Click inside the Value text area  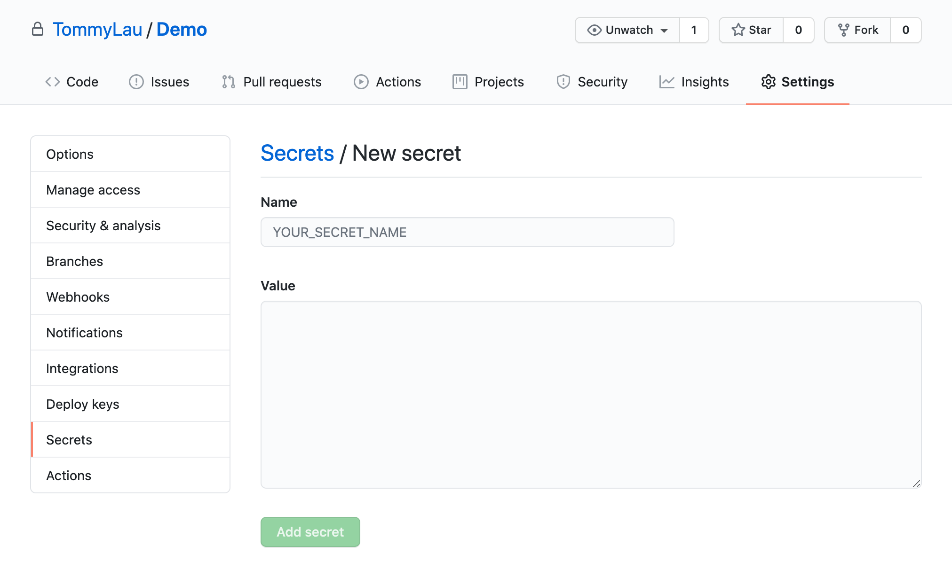591,395
